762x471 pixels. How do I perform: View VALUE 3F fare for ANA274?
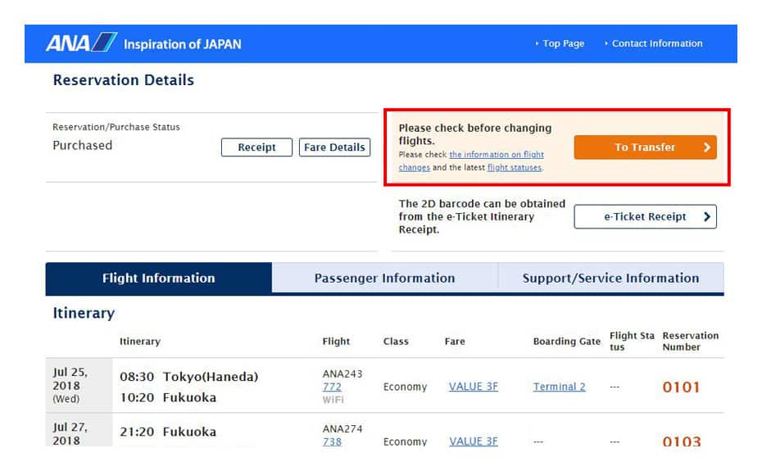(x=473, y=442)
